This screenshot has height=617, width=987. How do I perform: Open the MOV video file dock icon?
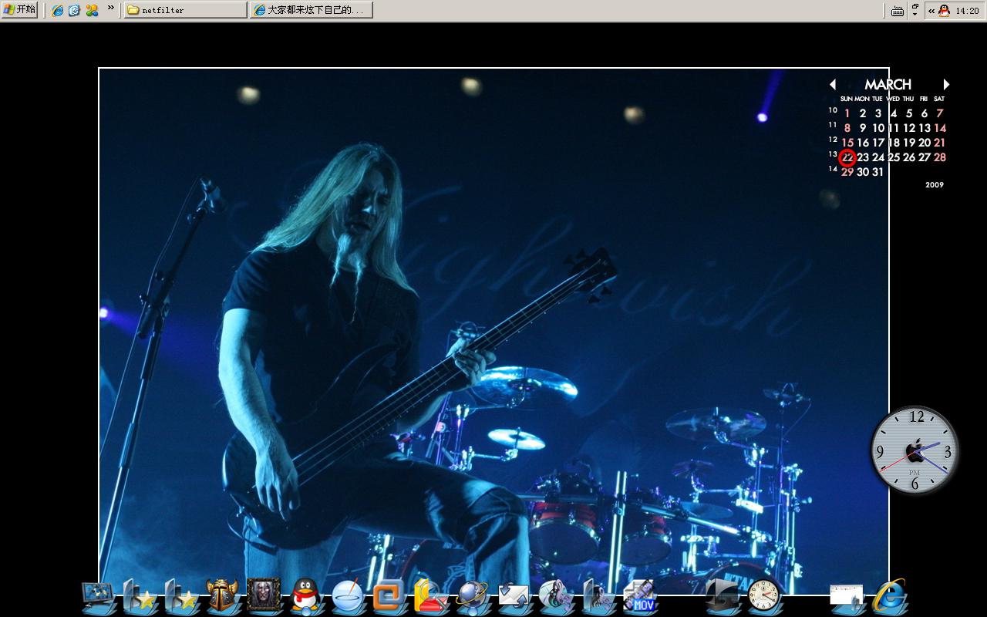(x=638, y=596)
